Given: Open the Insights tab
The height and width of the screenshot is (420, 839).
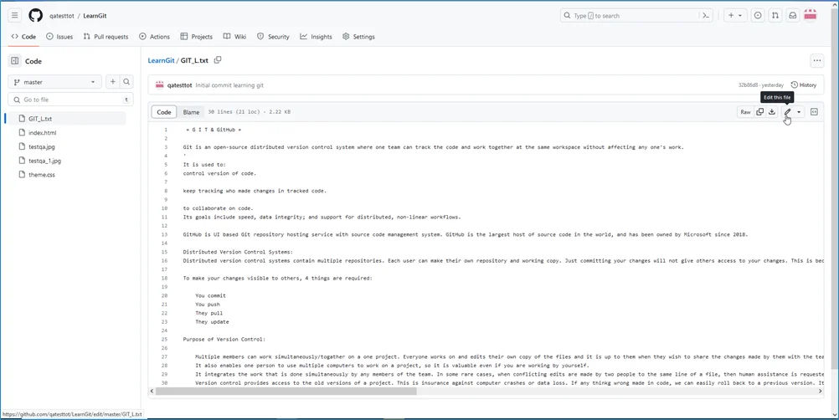Looking at the screenshot, I should tap(316, 36).
